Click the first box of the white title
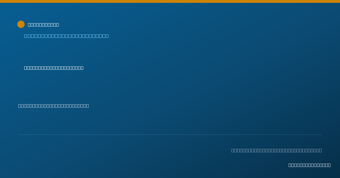Viewport: 340px width, 178px height. pos(29,25)
